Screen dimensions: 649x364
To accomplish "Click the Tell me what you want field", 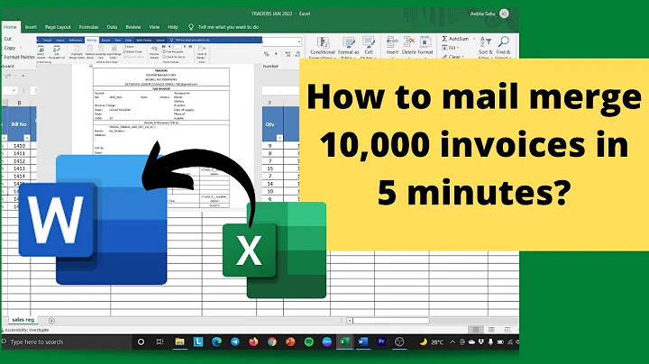I will click(228, 27).
